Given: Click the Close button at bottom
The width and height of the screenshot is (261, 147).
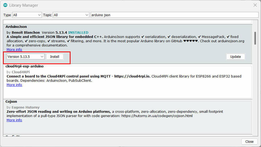Looking at the screenshot, I should 249,141.
